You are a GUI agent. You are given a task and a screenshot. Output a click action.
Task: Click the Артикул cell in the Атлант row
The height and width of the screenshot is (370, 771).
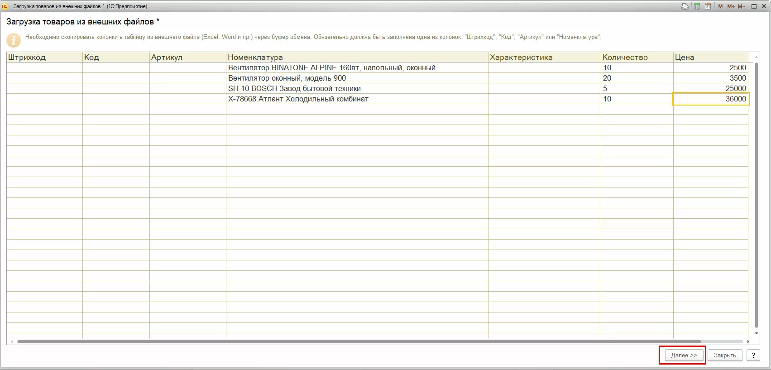188,99
